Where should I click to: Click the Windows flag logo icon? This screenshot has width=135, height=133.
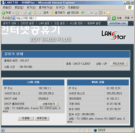point(130,8)
